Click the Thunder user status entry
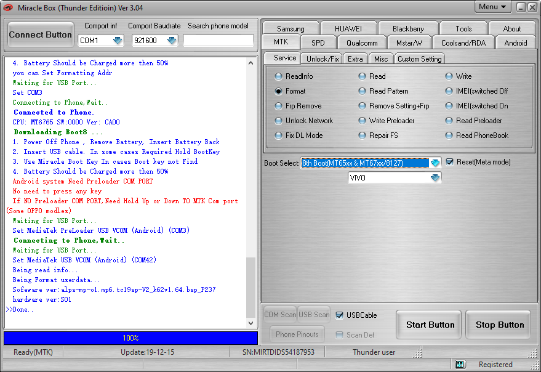541x372 pixels. [x=374, y=352]
